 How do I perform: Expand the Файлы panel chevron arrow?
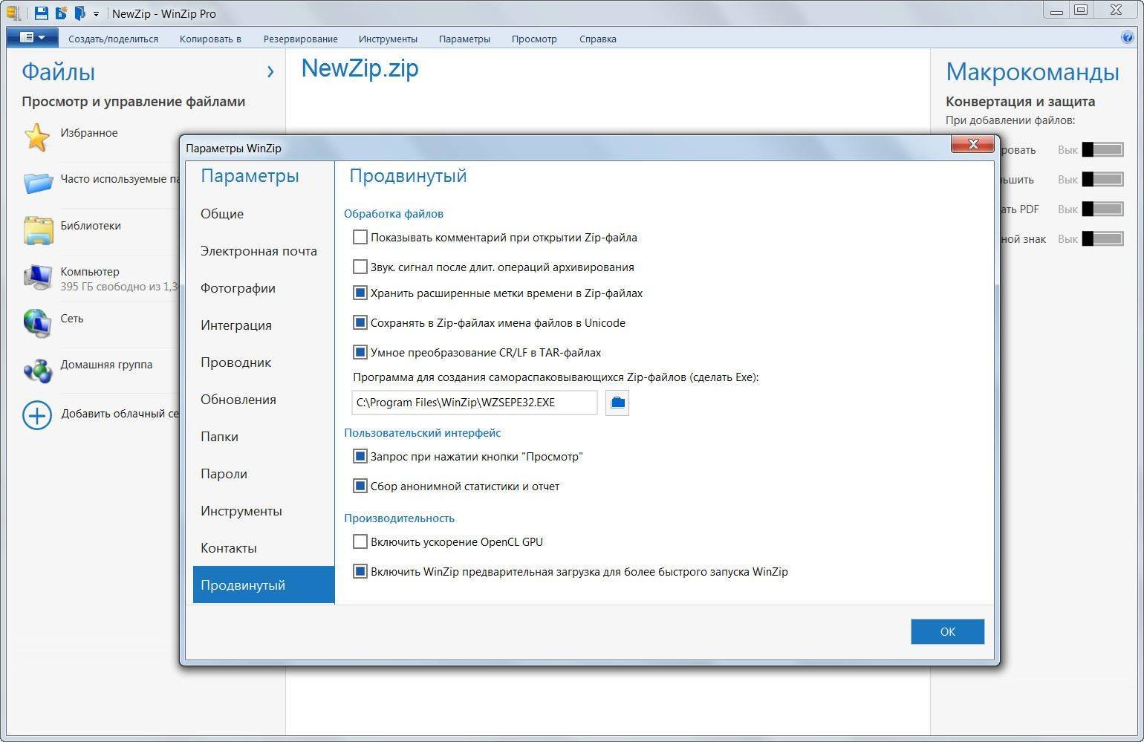270,71
